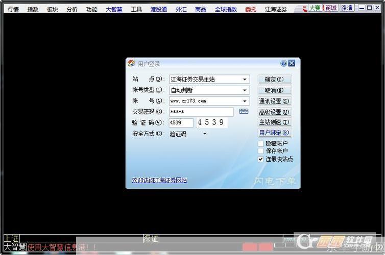Screen dimensions: 385x255
Task: Open 通讯设置 settings
Action: pyautogui.click(x=275, y=101)
